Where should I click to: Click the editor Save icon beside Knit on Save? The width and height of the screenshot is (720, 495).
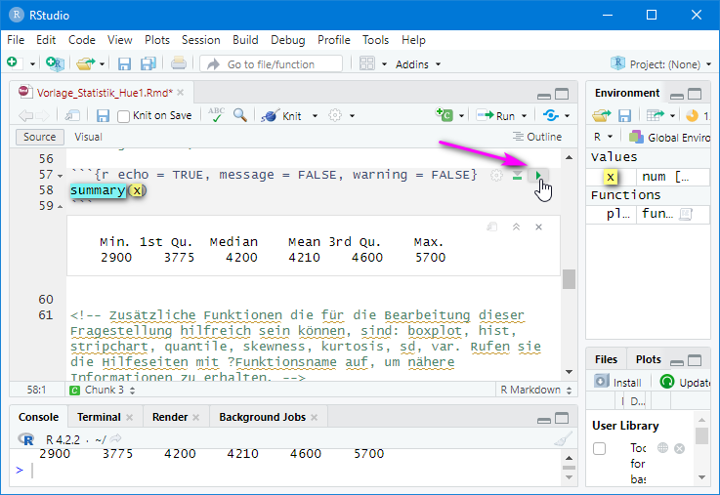coord(103,115)
